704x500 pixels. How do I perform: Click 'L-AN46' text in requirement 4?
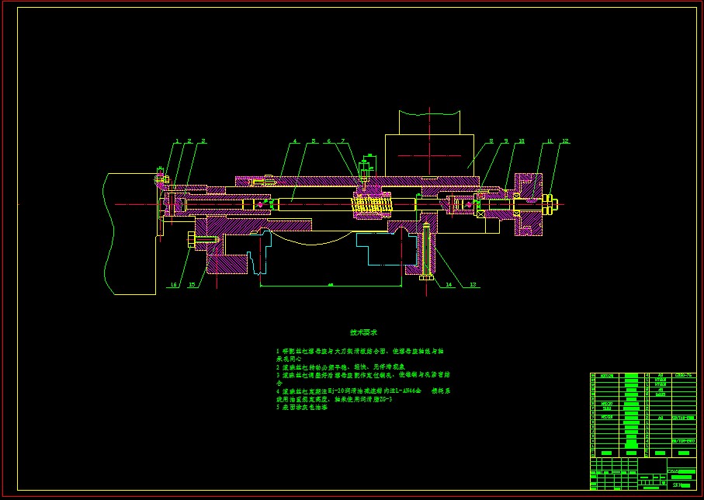pyautogui.click(x=404, y=391)
